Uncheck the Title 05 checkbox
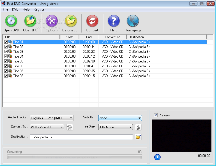The width and height of the screenshot is (216, 166). pos(6,61)
